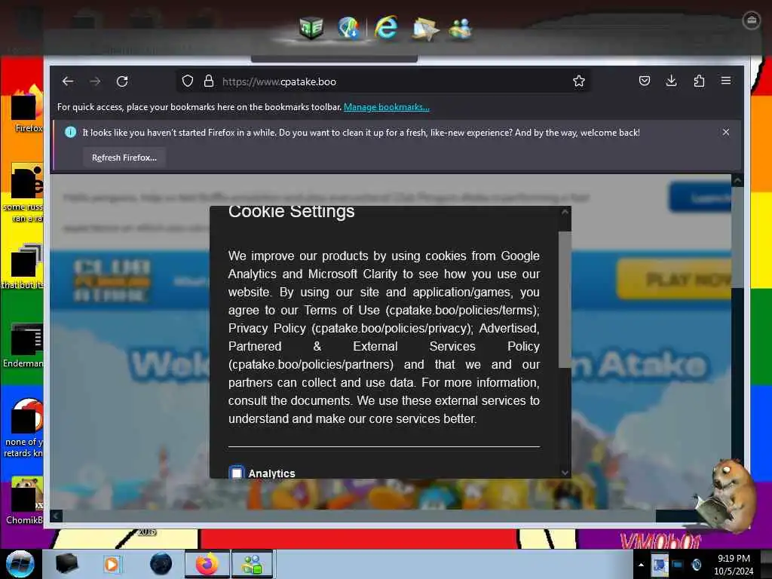Click the Cookie Settings heading text

tap(292, 211)
